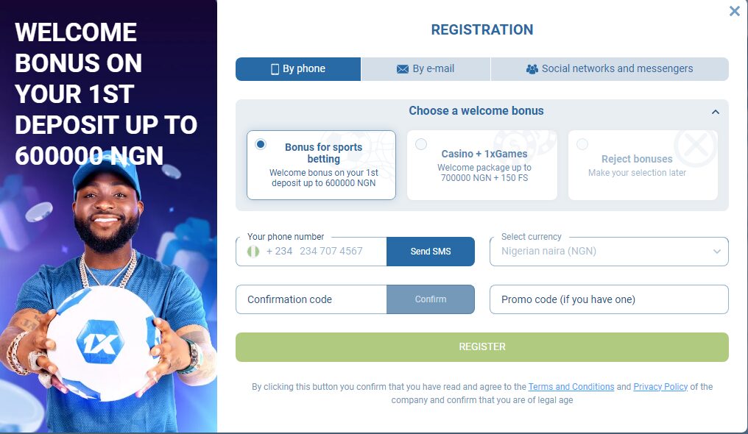
Task: Select Casino + 1xGames radio button
Action: coord(421,144)
